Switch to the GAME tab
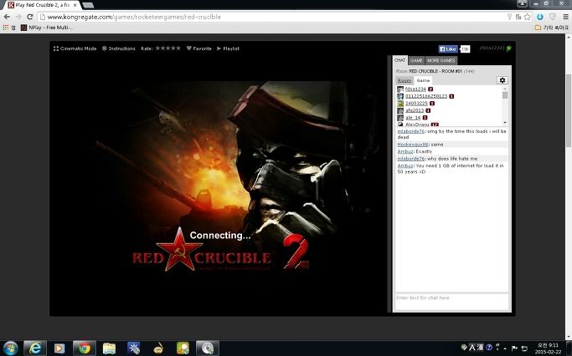This screenshot has width=572, height=356. coord(416,60)
